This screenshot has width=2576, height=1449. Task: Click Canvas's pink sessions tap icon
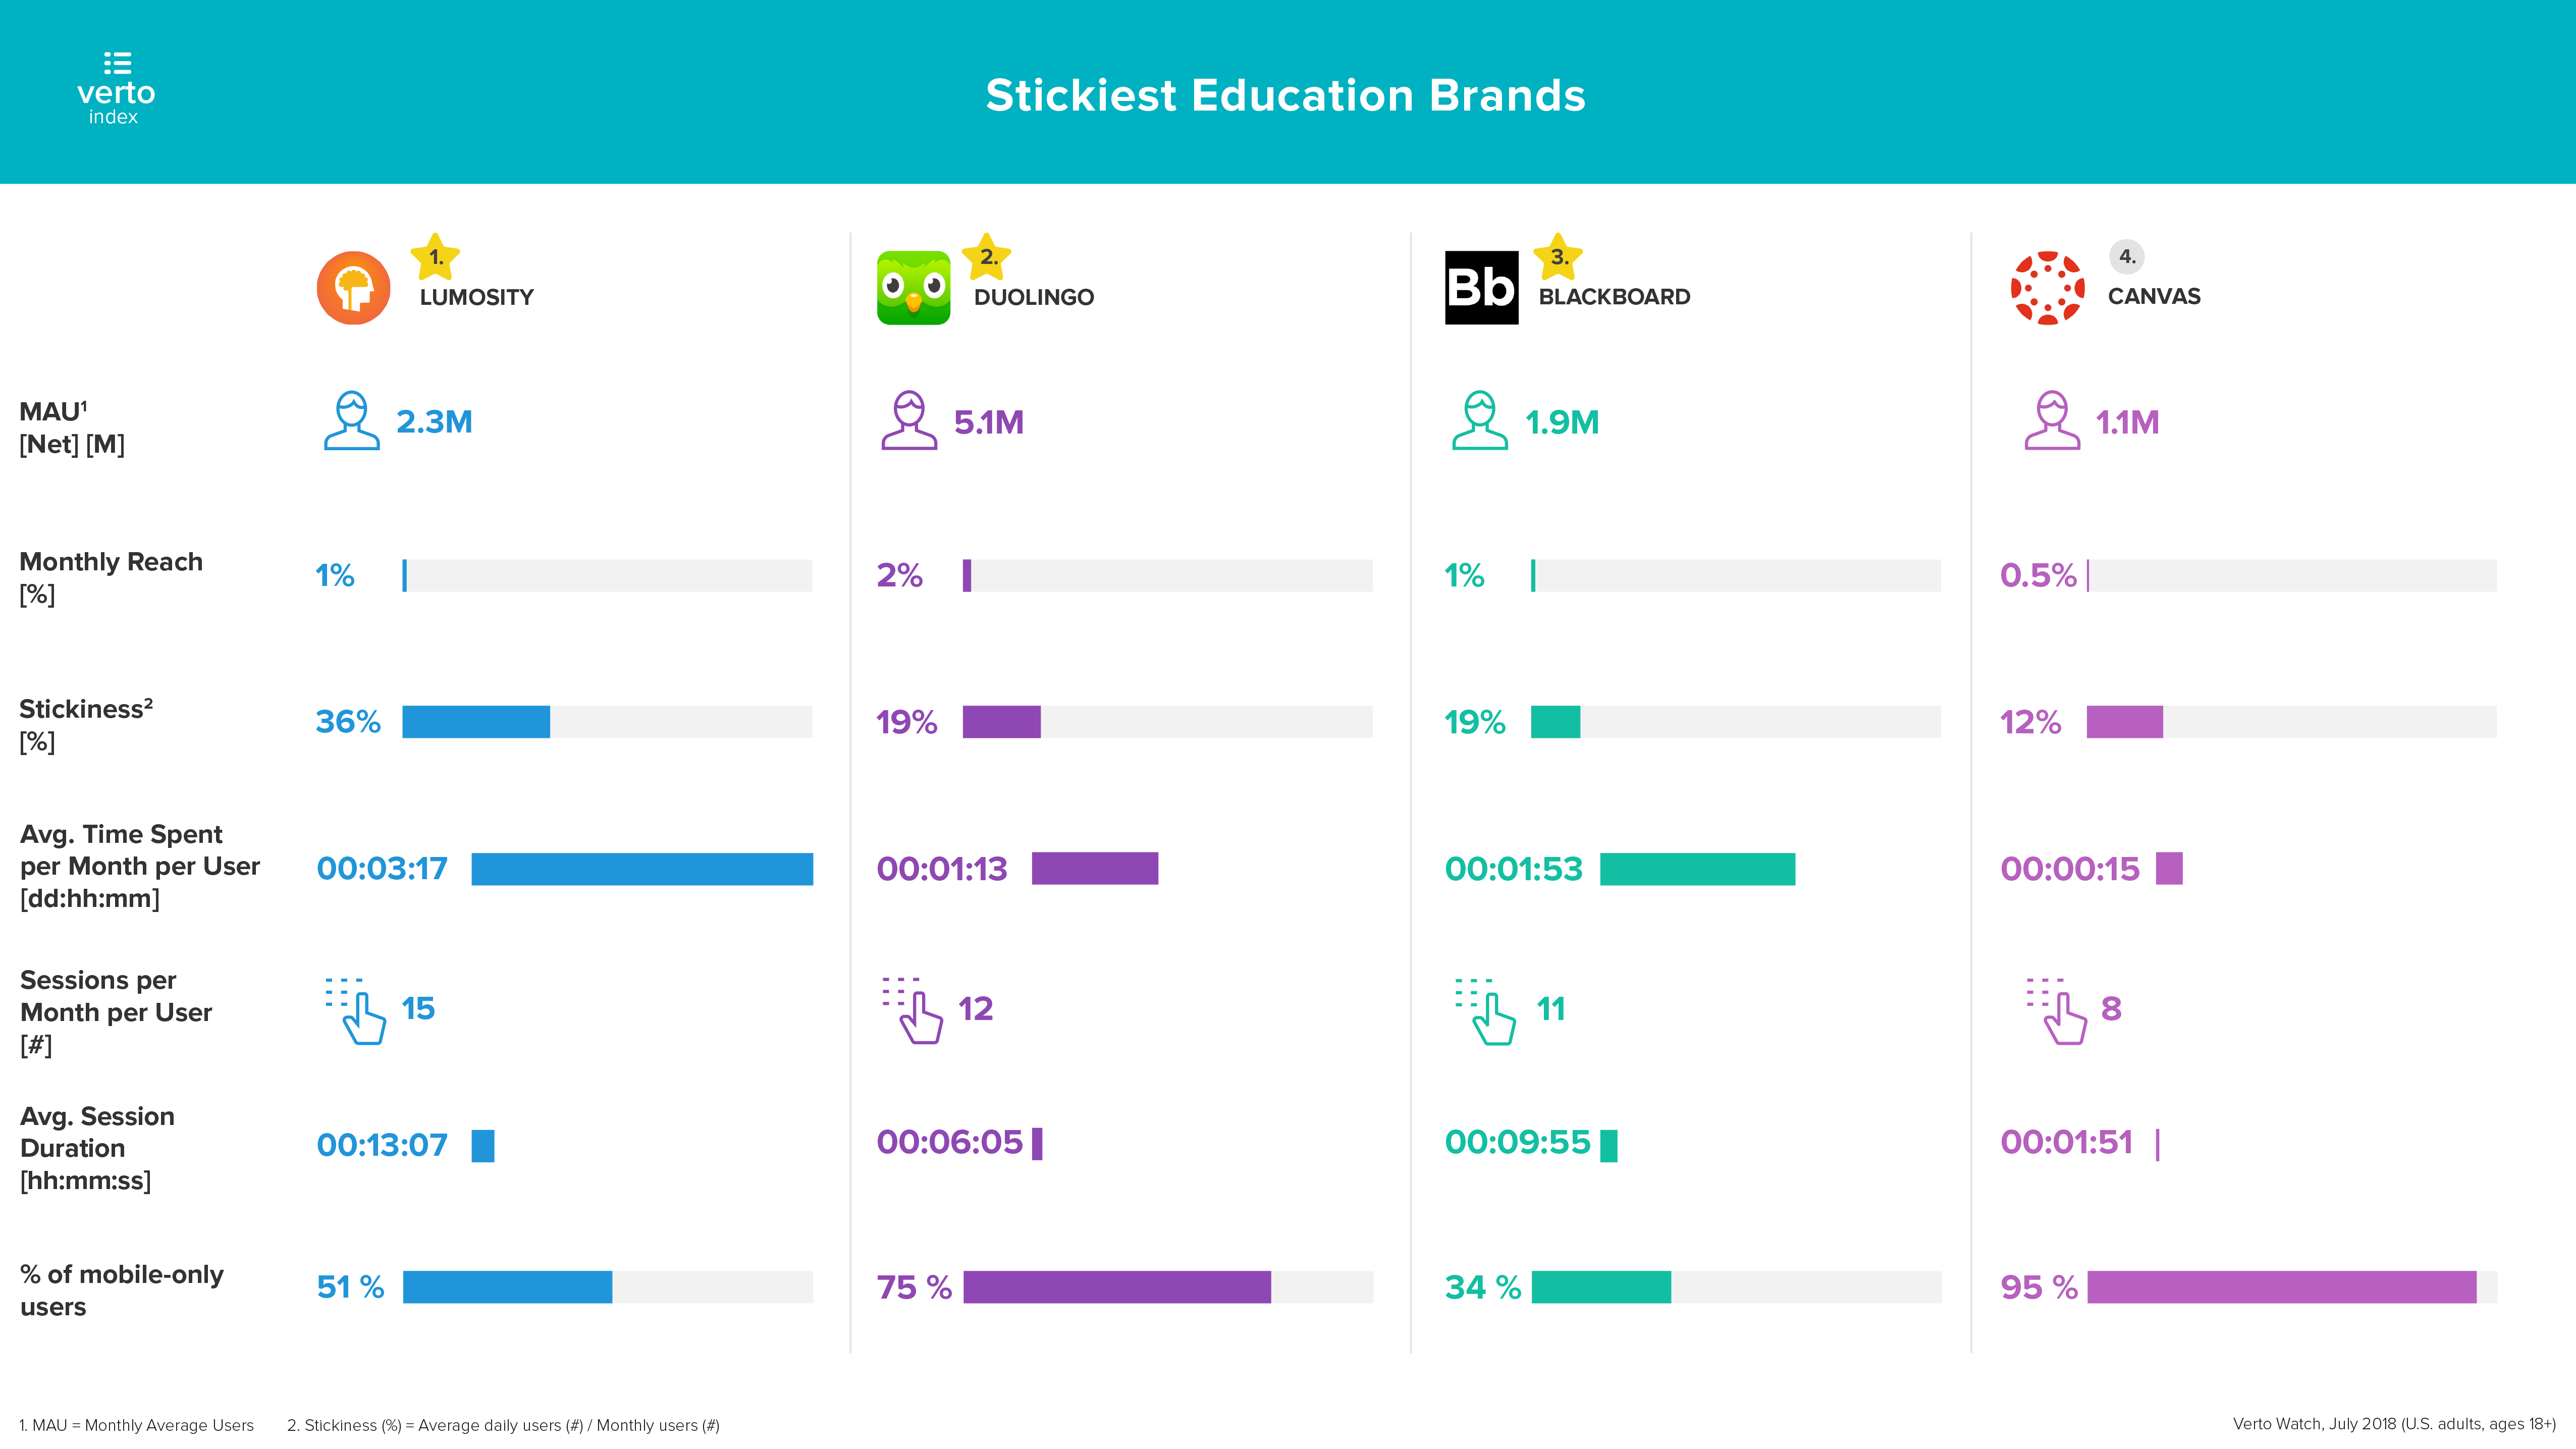click(2057, 1011)
